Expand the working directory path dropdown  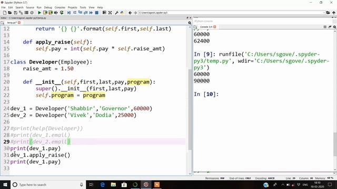coord(324,13)
